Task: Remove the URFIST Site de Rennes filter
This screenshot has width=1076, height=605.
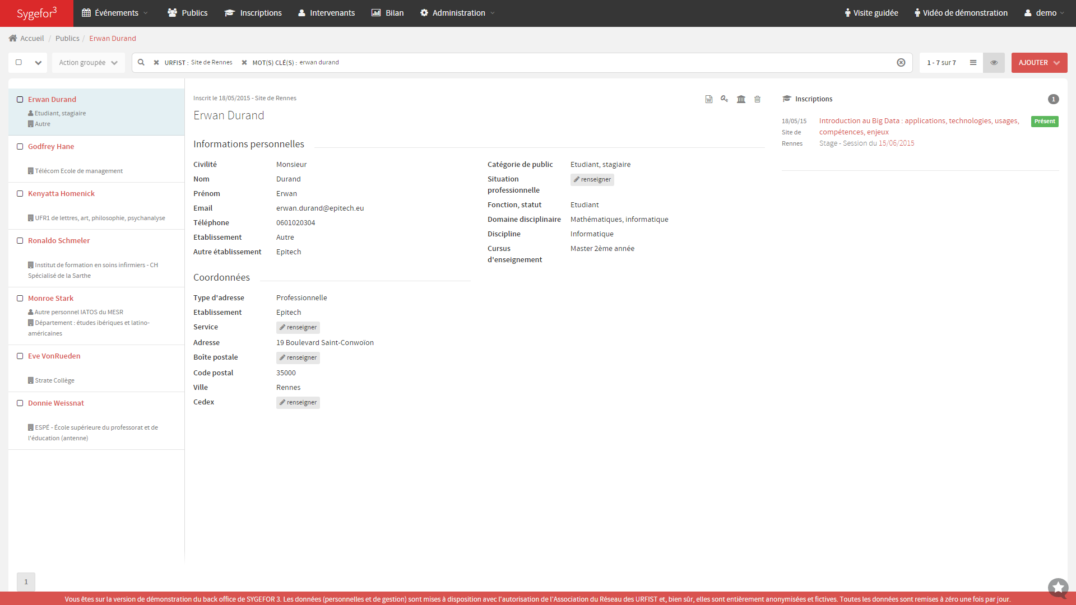Action: 156,63
